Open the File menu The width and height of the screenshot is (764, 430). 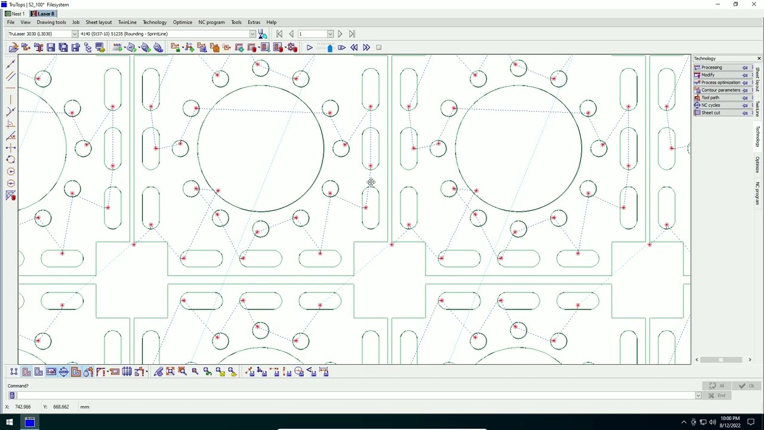click(x=11, y=22)
